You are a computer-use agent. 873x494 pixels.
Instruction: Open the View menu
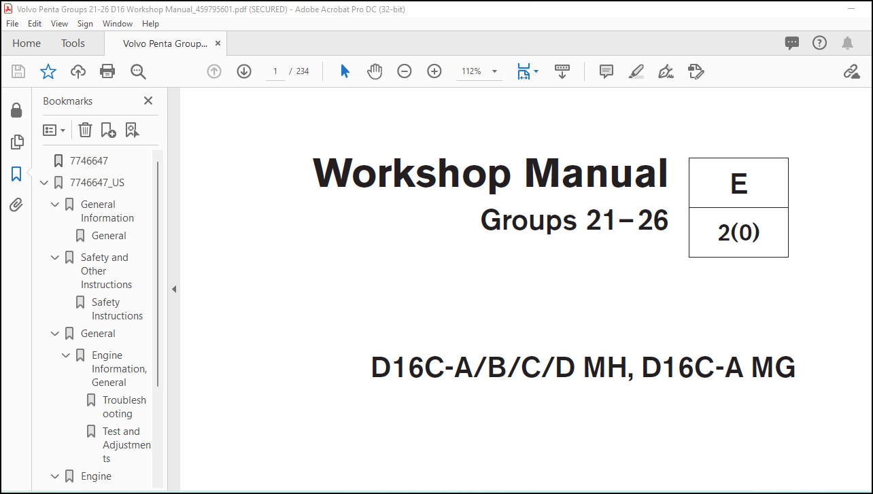pos(60,23)
